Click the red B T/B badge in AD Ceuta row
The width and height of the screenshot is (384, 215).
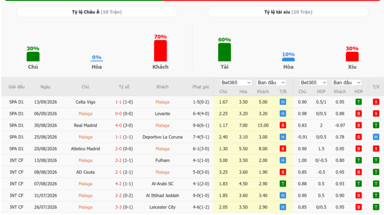[282, 172]
